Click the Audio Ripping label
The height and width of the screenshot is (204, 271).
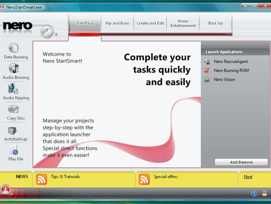16,98
